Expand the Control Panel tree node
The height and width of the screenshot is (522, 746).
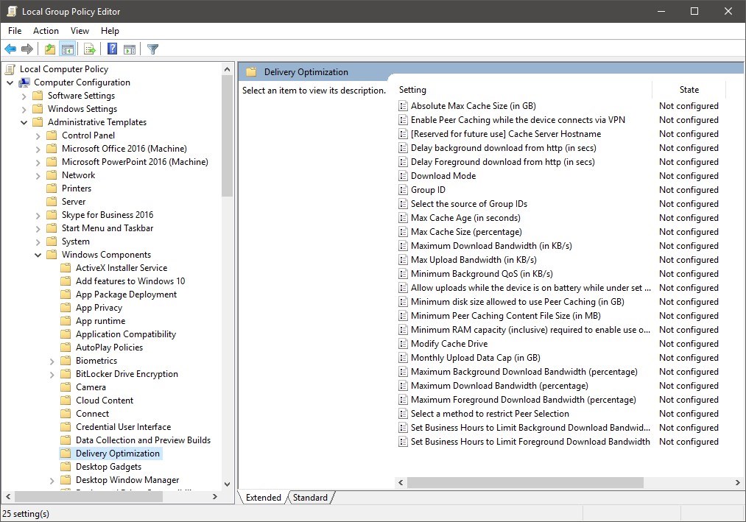coord(38,135)
